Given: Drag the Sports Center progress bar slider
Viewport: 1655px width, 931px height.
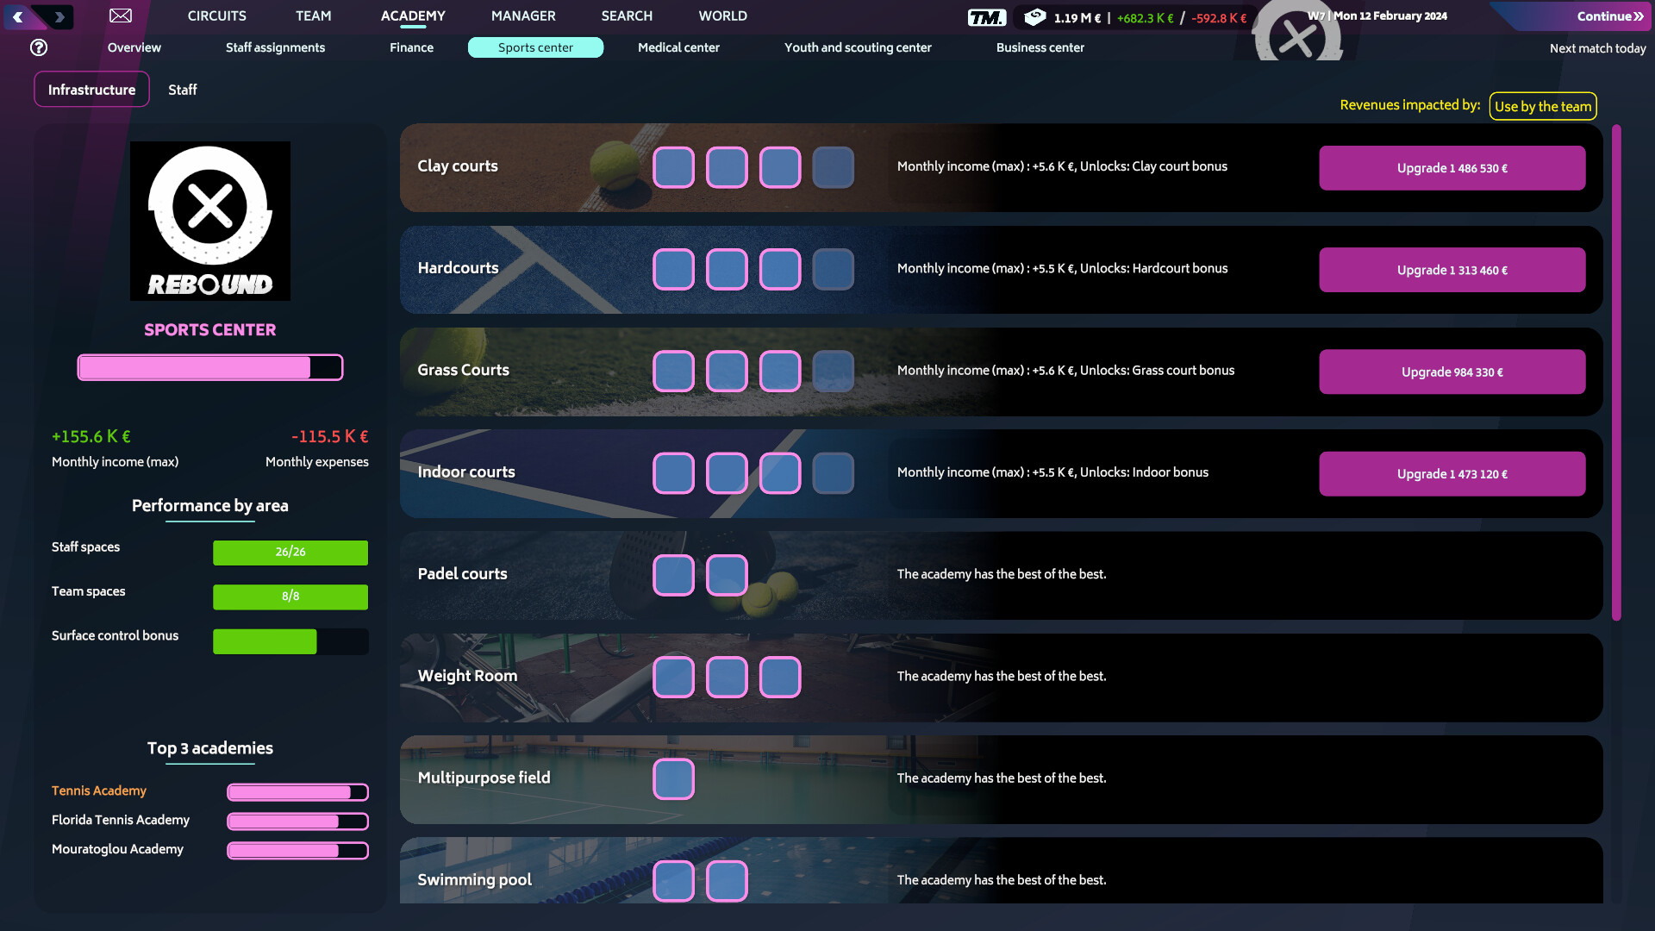Looking at the screenshot, I should point(308,366).
